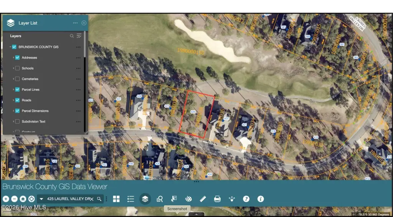Open the draw palette tool

pos(188,199)
